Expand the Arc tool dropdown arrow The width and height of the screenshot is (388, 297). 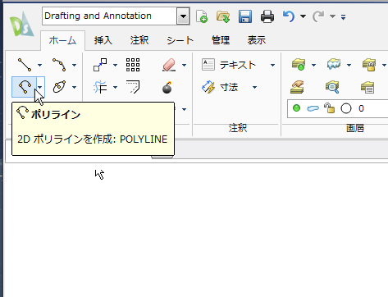(x=75, y=65)
